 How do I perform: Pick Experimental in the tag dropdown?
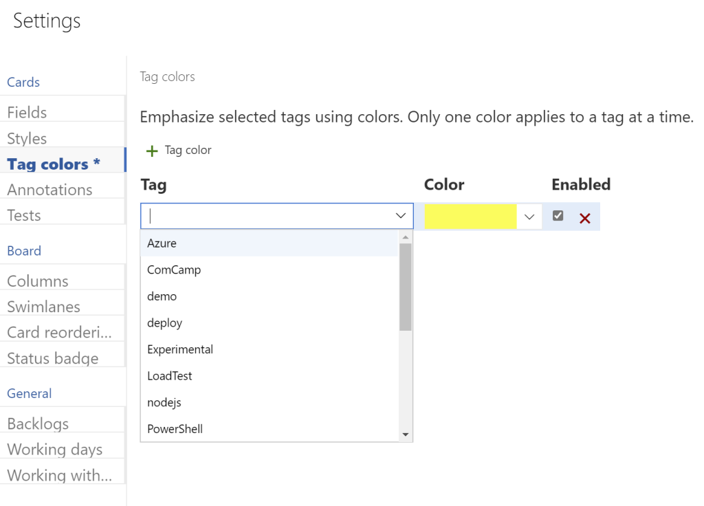[269, 349]
